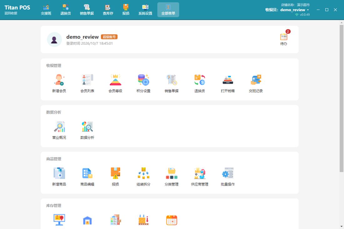Click 销售单据 in the top toolbar
Image resolution: width=344 pixels, height=229 pixels.
pyautogui.click(x=87, y=10)
